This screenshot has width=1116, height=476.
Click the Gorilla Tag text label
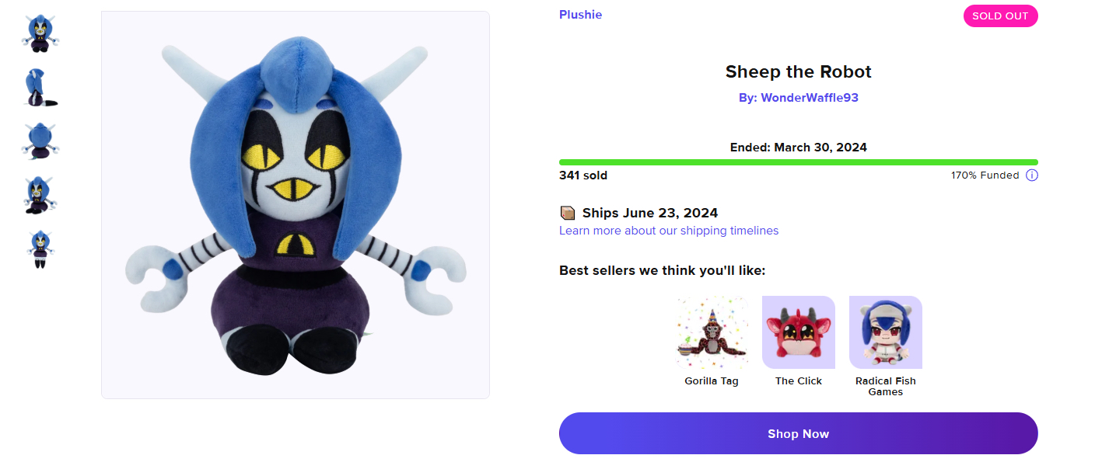(x=712, y=381)
